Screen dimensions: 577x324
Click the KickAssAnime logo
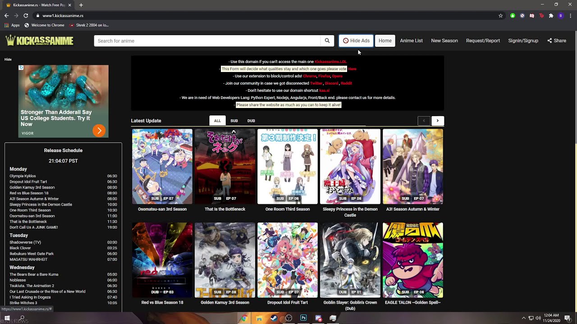[x=39, y=40]
